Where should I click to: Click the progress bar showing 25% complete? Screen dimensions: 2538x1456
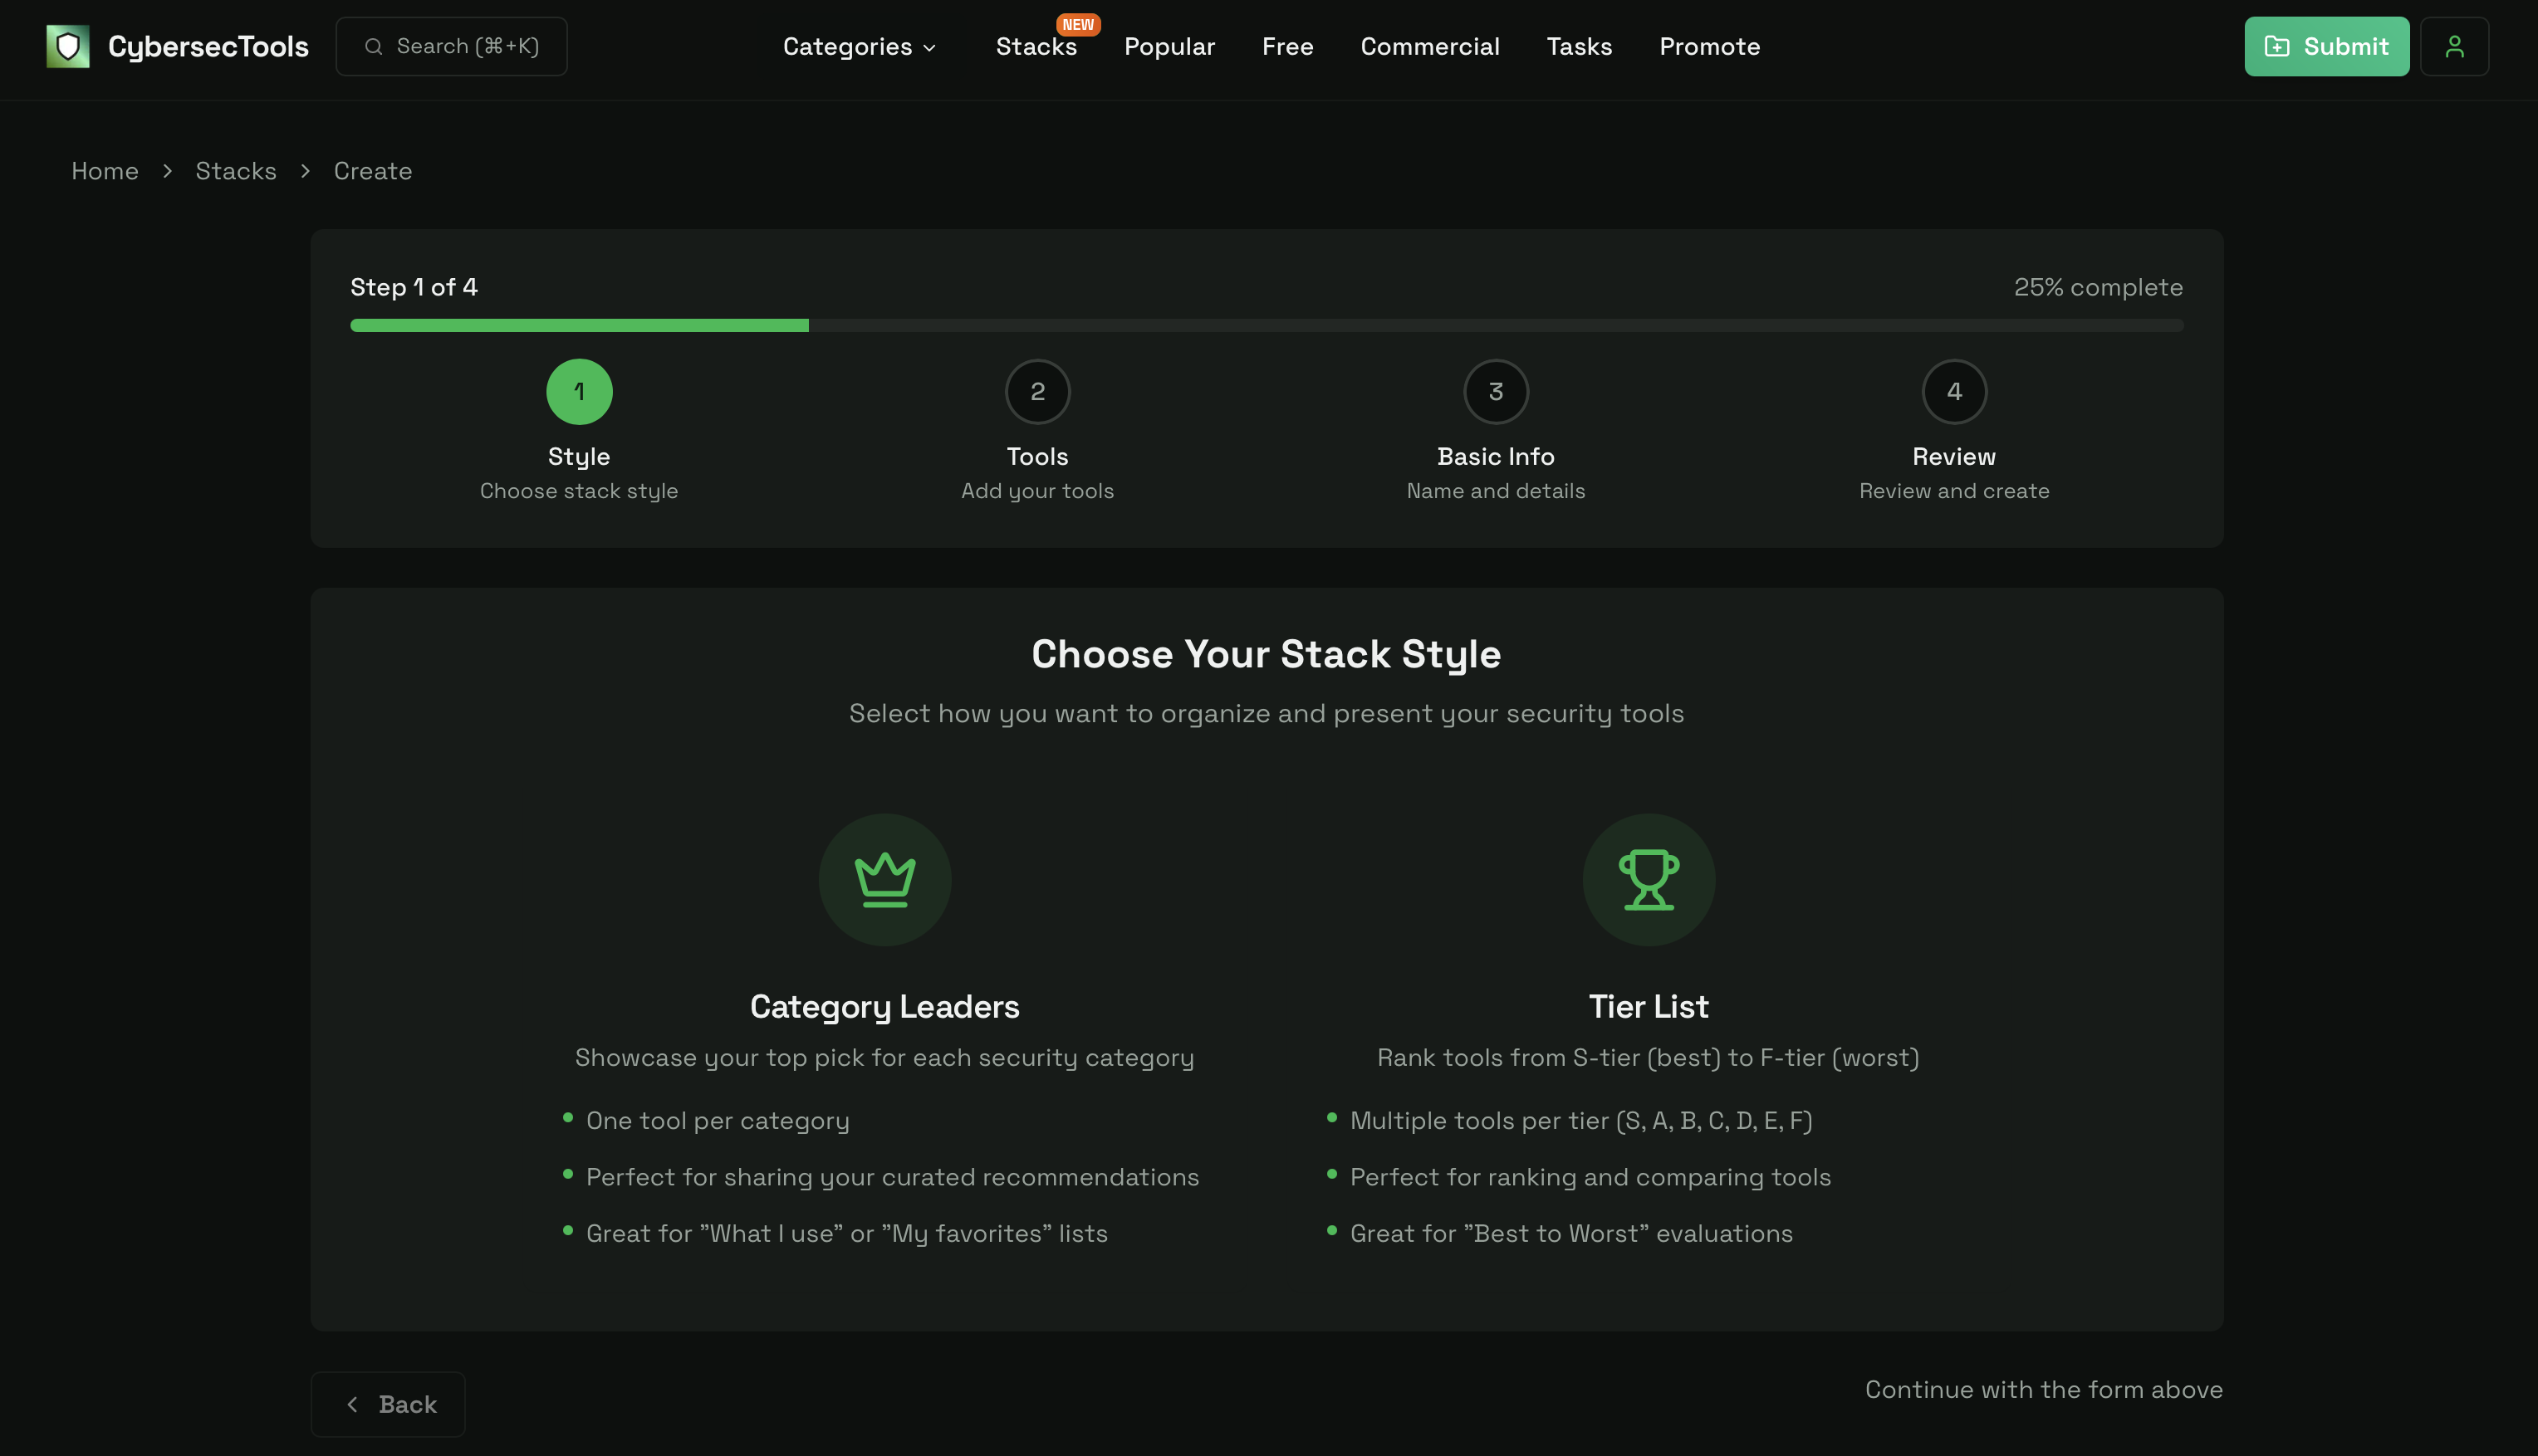click(x=1267, y=325)
